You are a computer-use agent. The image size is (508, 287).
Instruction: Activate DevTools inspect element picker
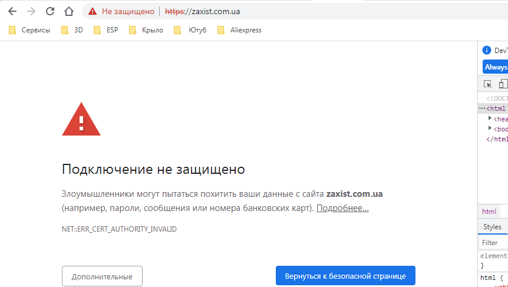pos(488,84)
